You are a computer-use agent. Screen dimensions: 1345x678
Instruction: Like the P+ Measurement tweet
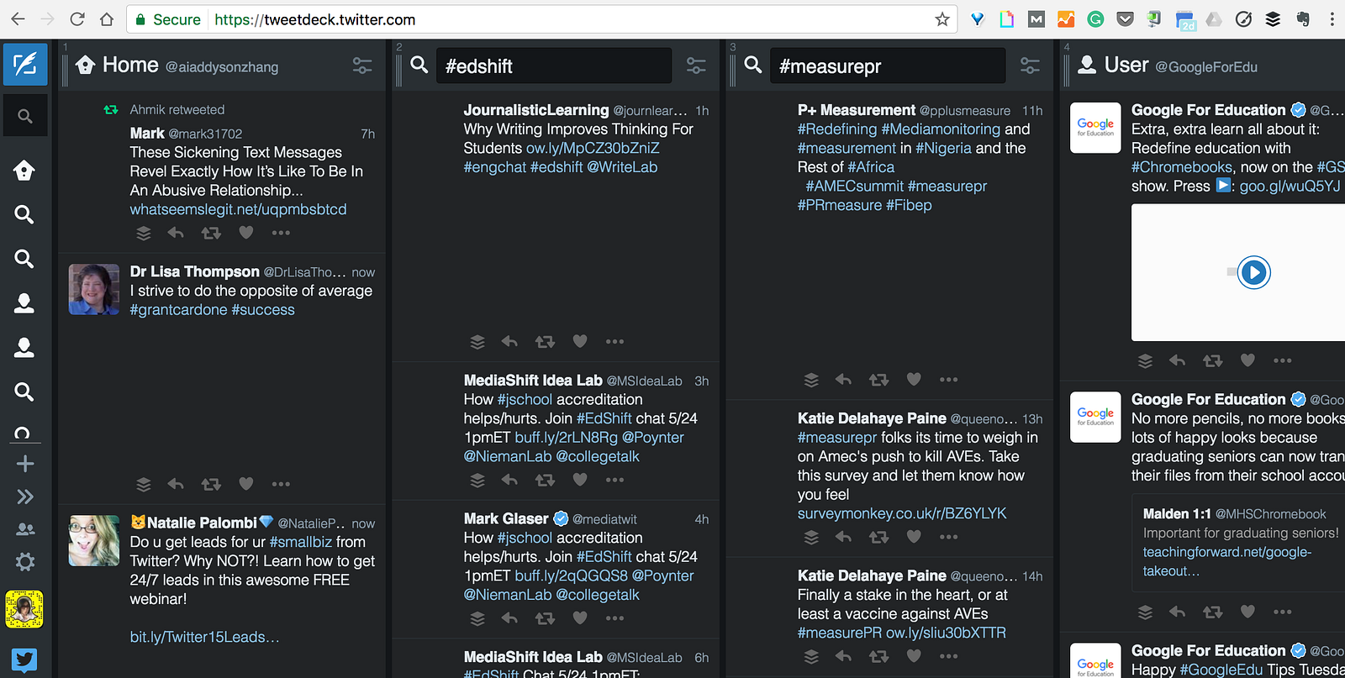914,380
